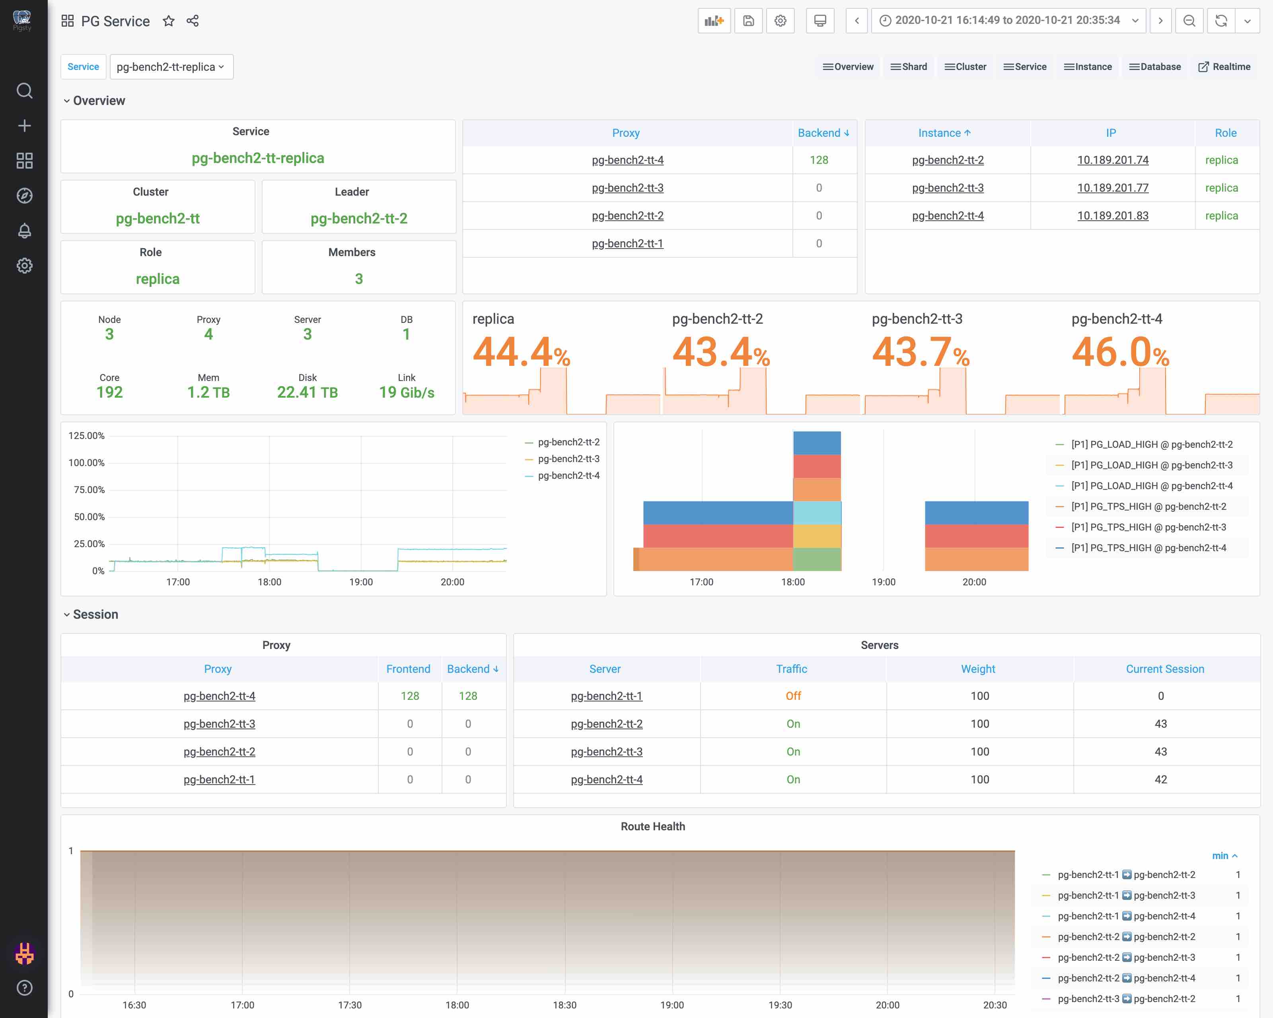Click the Share dashboard icon
Screen dimensions: 1273x1018
coord(193,21)
